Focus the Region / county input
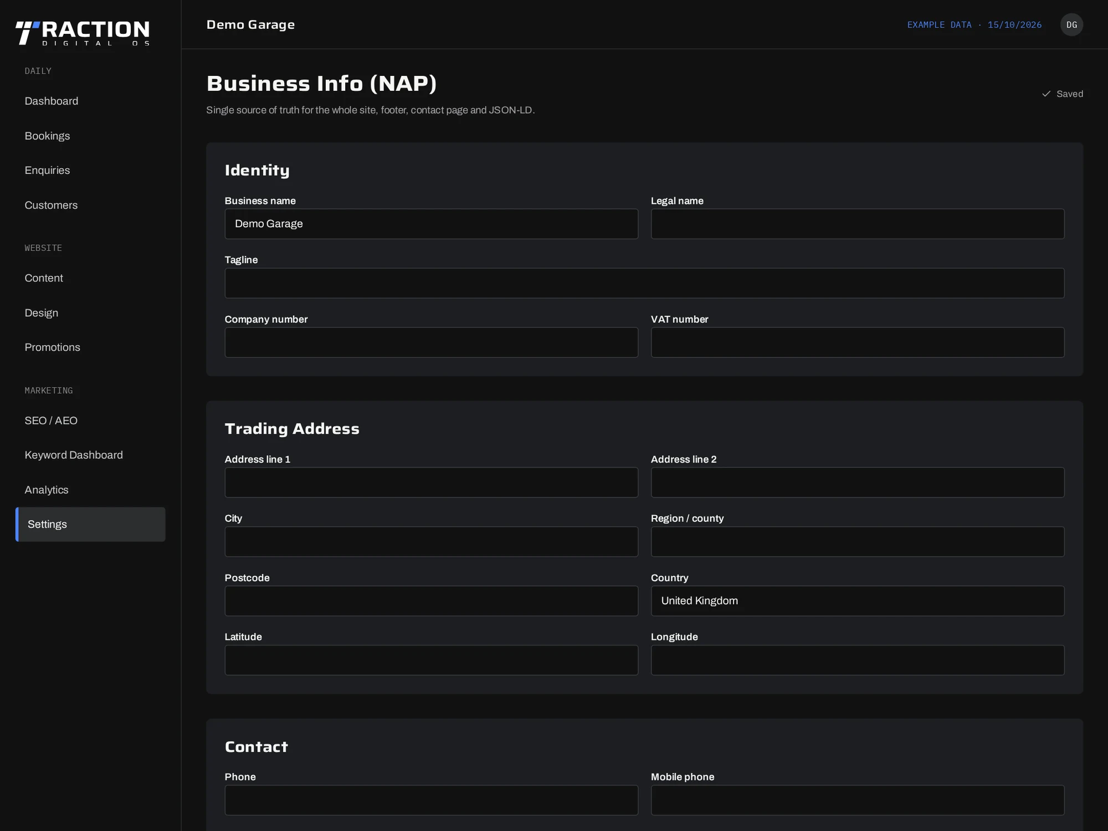 point(858,542)
